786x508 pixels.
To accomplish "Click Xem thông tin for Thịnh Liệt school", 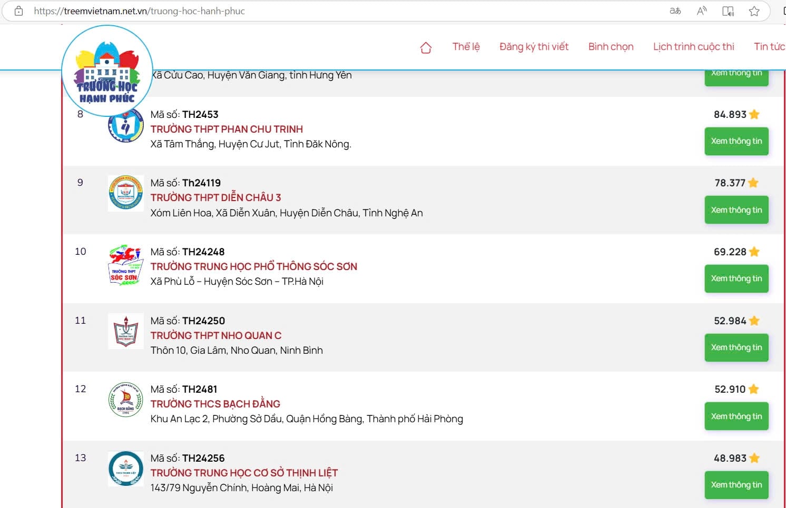I will 736,485.
